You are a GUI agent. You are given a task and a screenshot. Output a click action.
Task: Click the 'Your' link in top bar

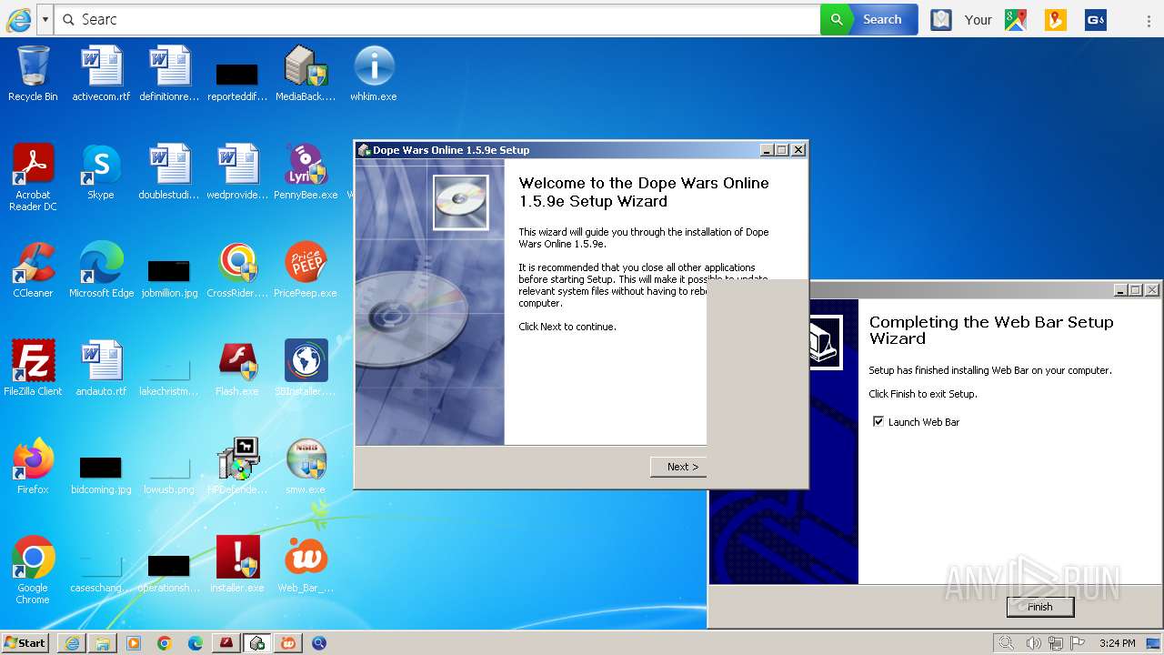point(978,19)
